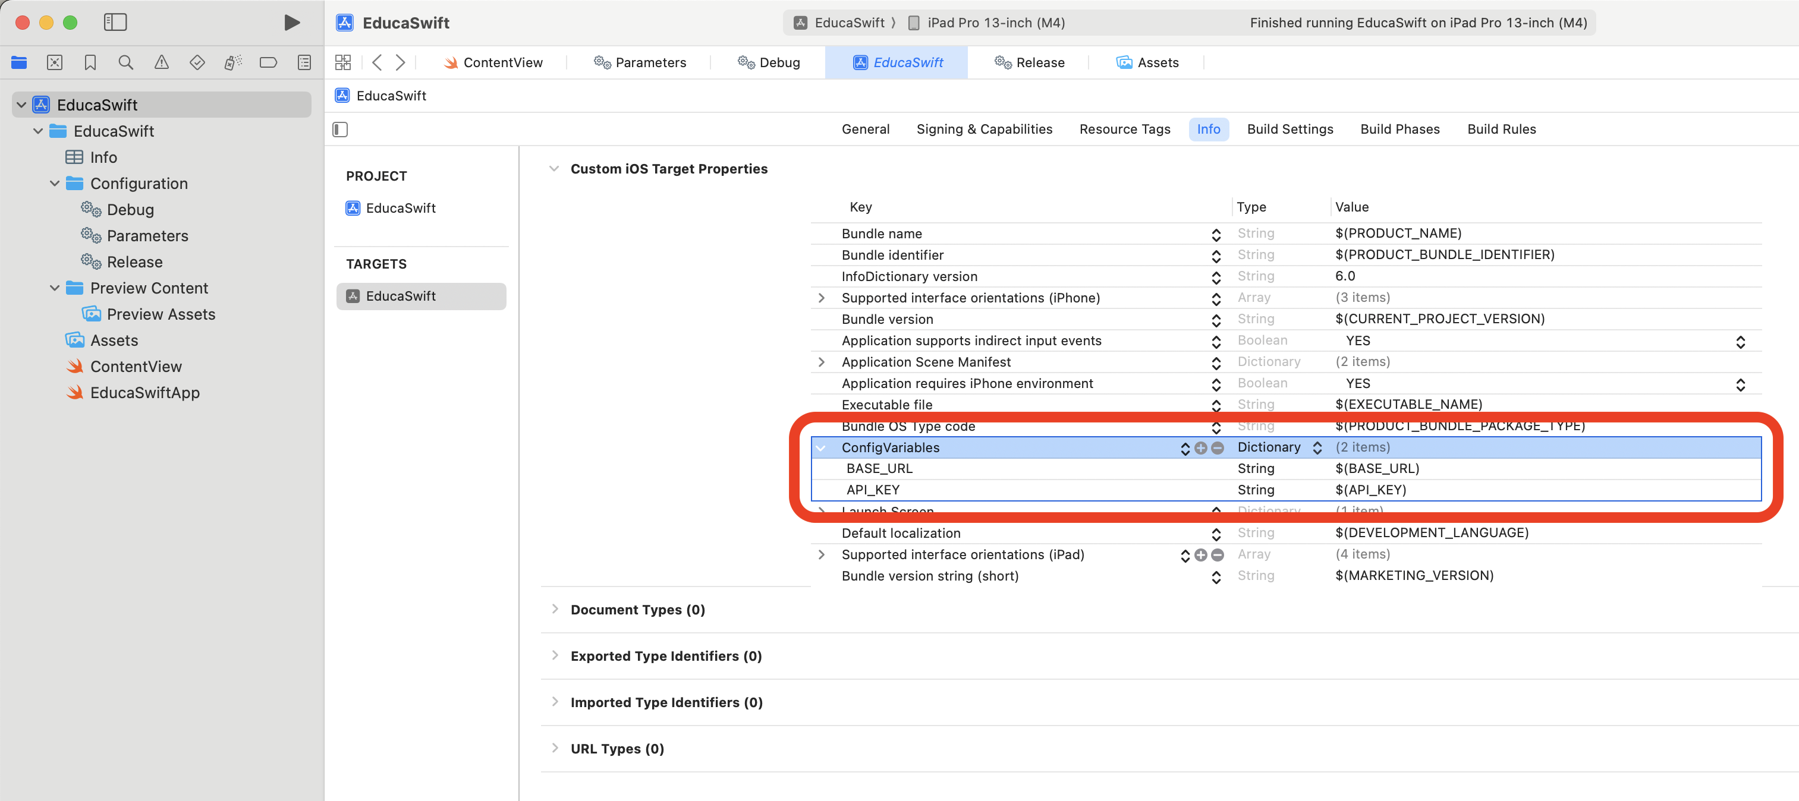Select the Release config file in navigator

pos(121,261)
